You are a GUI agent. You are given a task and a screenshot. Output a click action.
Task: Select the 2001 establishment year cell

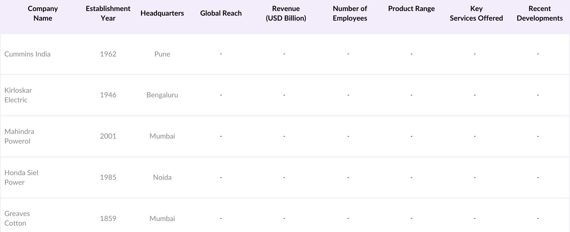(108, 136)
